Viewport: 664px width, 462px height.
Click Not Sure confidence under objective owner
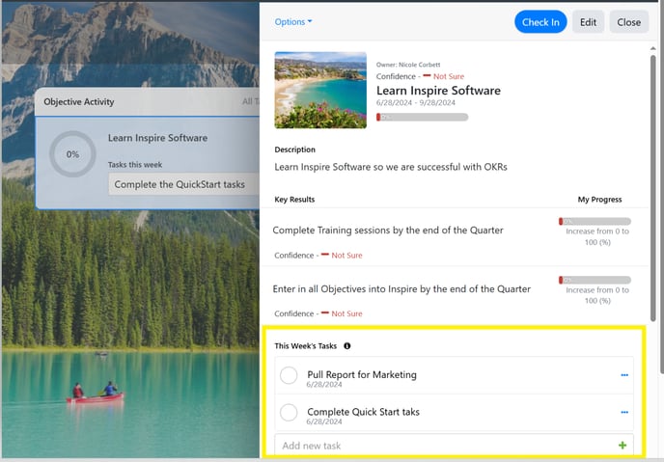coord(449,76)
